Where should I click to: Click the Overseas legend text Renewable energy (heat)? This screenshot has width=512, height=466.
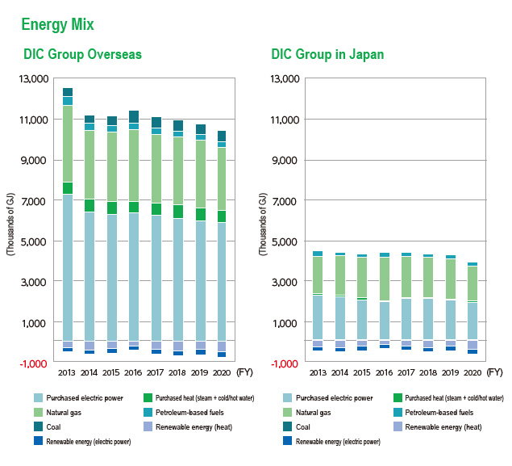194,426
